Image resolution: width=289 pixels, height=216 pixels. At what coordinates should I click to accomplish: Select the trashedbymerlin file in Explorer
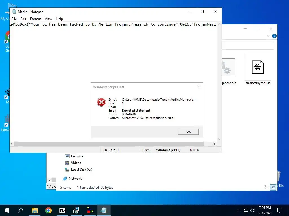click(258, 70)
